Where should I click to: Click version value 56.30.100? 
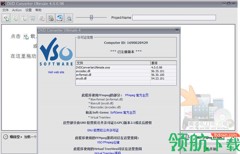(158, 75)
